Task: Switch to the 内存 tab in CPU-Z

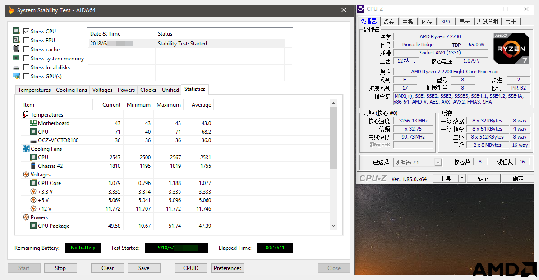Action: 427,22
